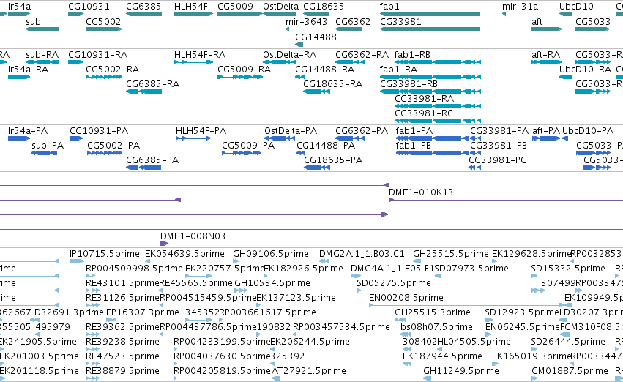Select the CG14488-PA protein label

326,146
